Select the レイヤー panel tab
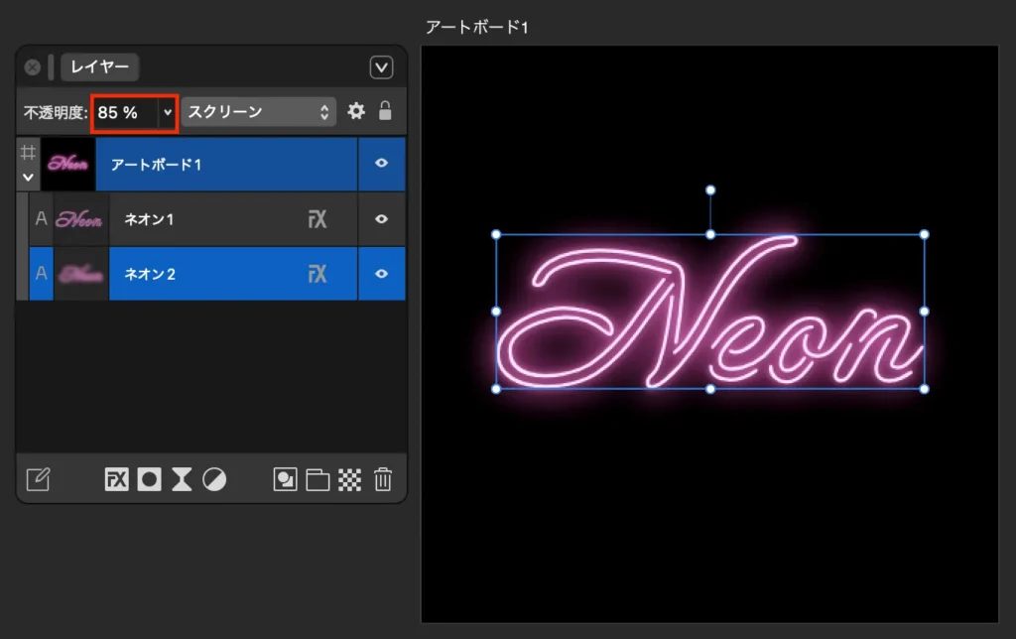Viewport: 1016px width, 639px height. click(100, 67)
